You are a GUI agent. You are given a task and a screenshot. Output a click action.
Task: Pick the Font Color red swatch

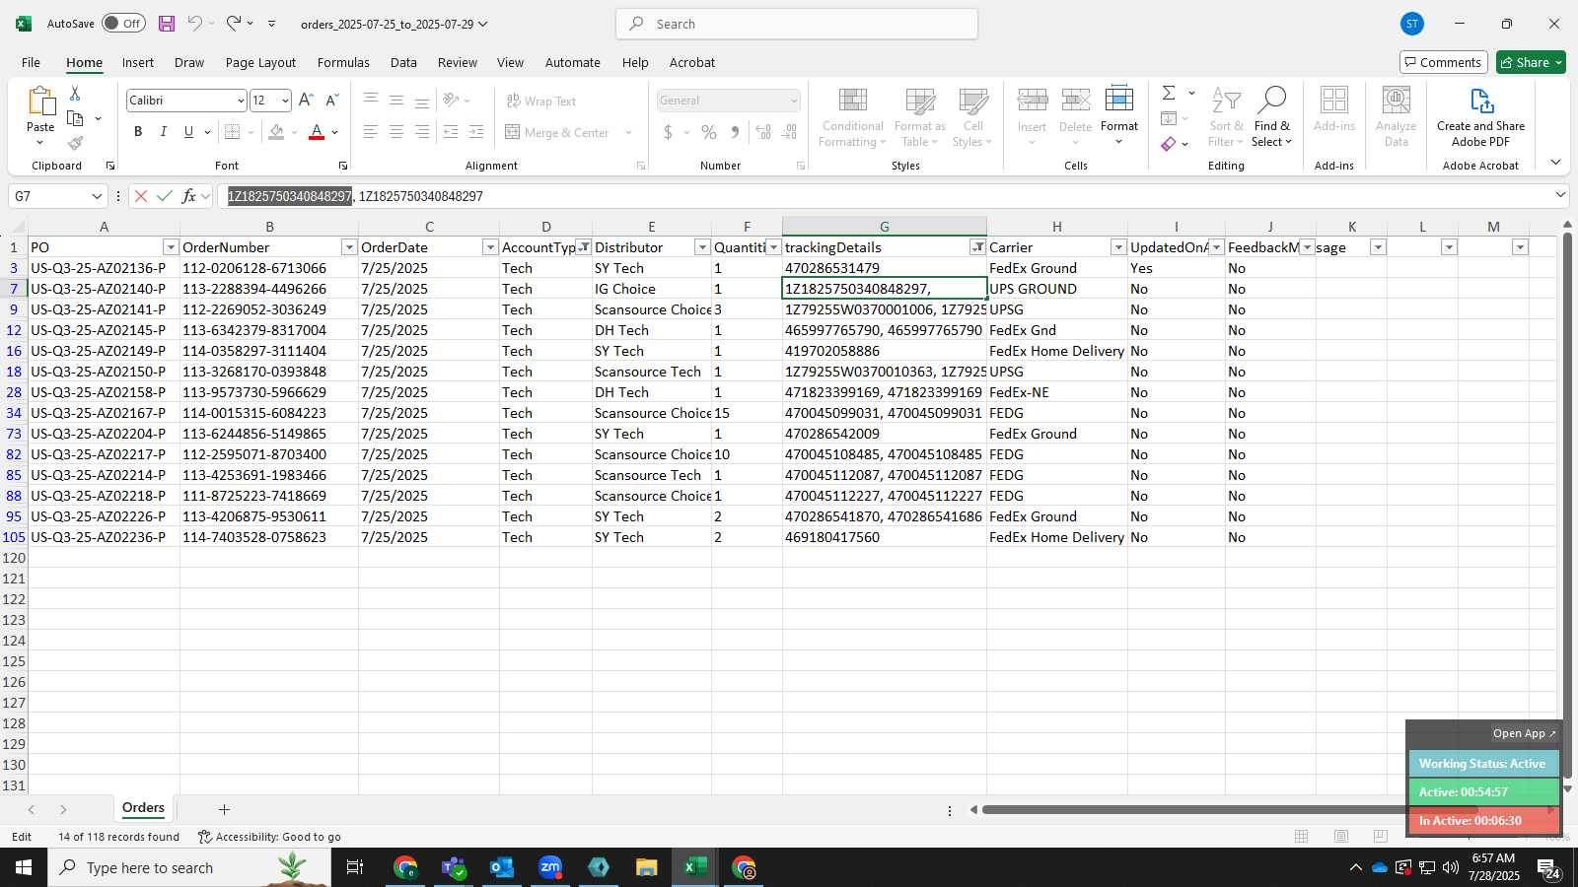[317, 132]
